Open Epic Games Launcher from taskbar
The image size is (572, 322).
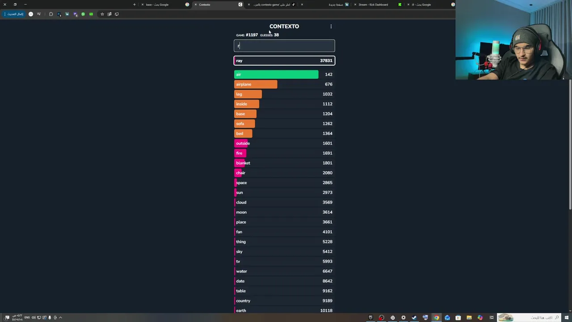370,318
